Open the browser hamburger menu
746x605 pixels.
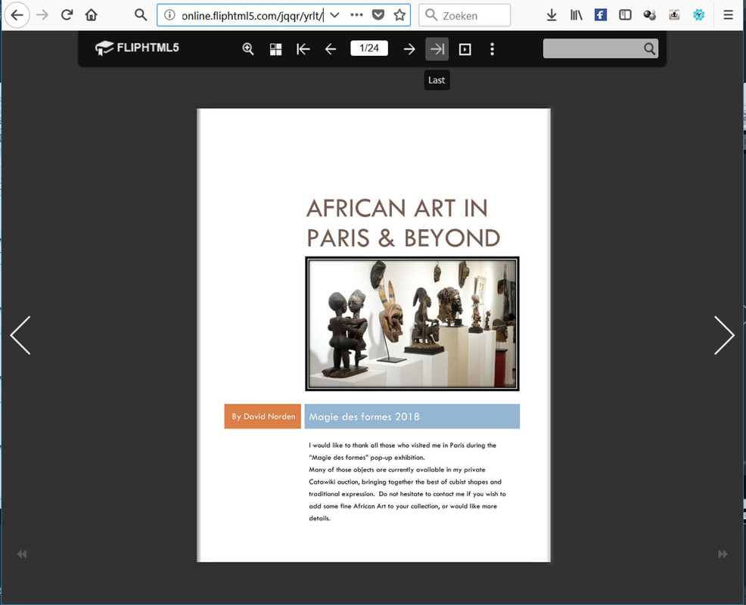pyautogui.click(x=728, y=15)
